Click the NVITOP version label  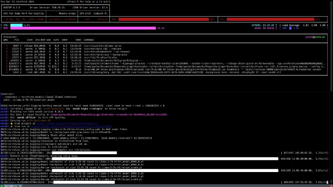tap(12, 7)
